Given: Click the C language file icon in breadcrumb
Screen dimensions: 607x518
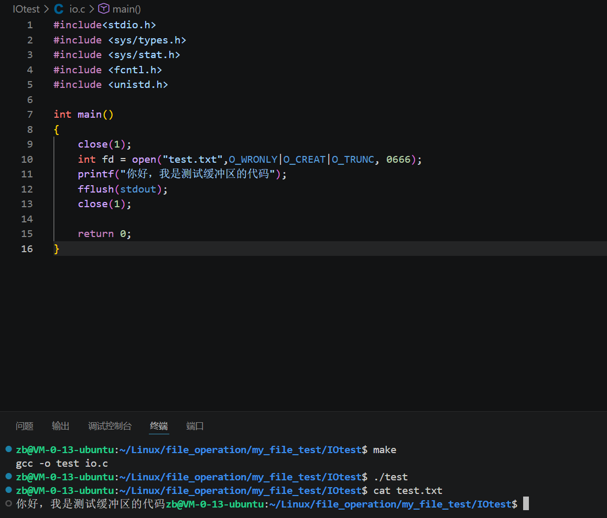Looking at the screenshot, I should click(59, 9).
